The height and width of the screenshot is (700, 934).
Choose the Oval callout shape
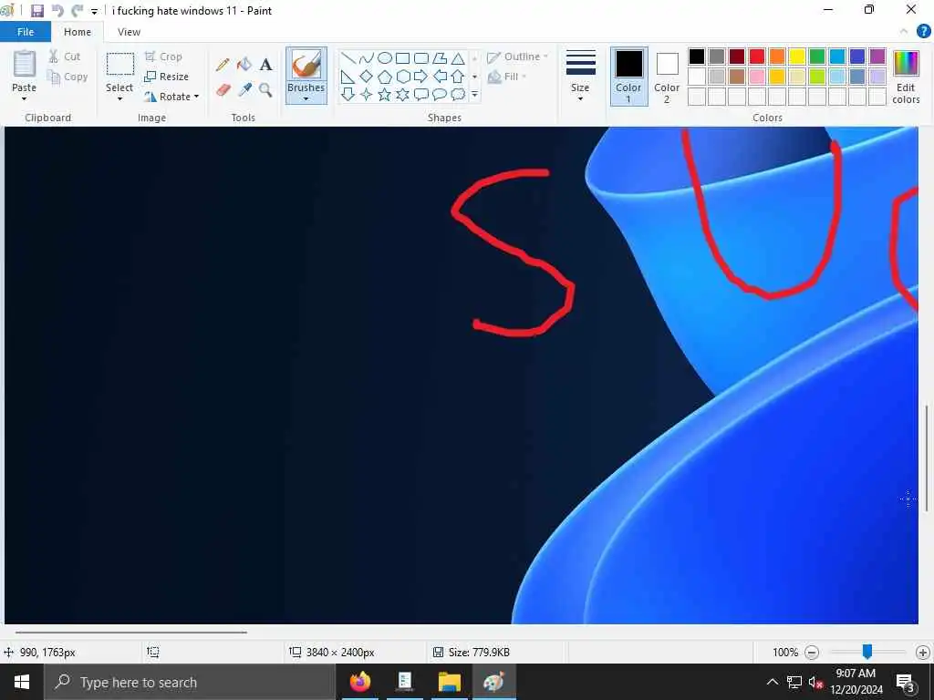pyautogui.click(x=440, y=94)
